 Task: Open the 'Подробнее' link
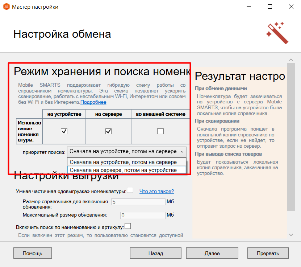93,102
